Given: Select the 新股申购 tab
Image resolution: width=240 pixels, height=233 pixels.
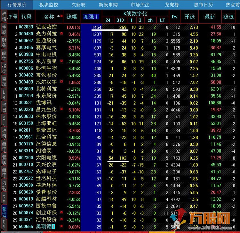Looking at the screenshot, I should click(108, 5).
